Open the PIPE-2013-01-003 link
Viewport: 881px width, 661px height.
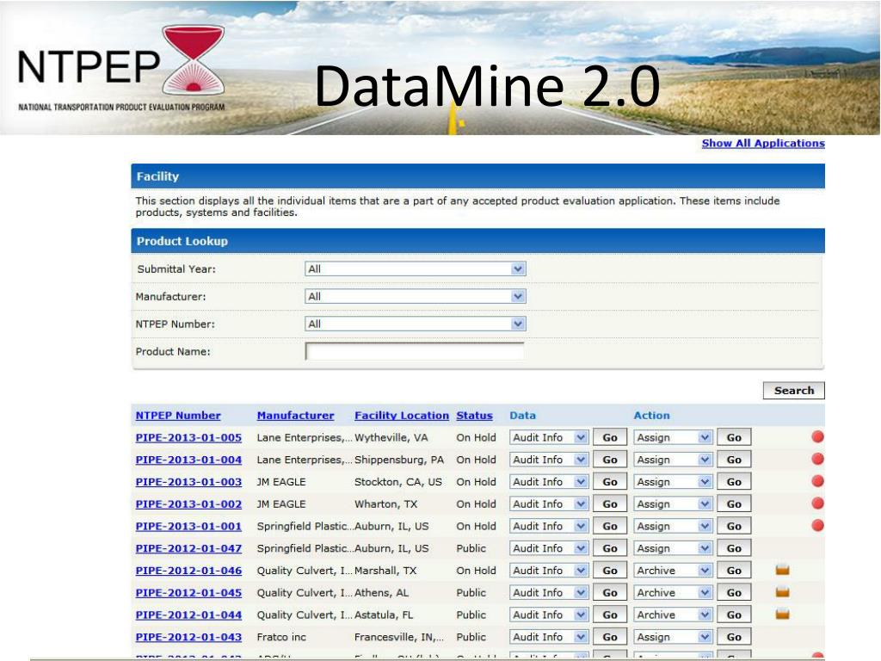[188, 482]
